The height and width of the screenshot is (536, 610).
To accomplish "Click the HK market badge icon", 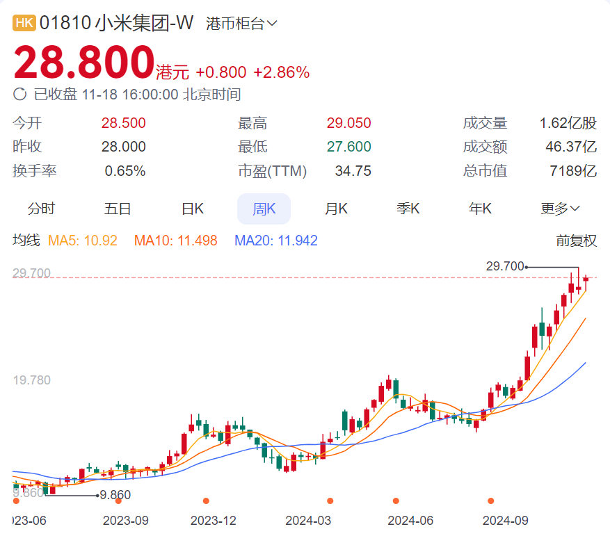I will pos(24,22).
